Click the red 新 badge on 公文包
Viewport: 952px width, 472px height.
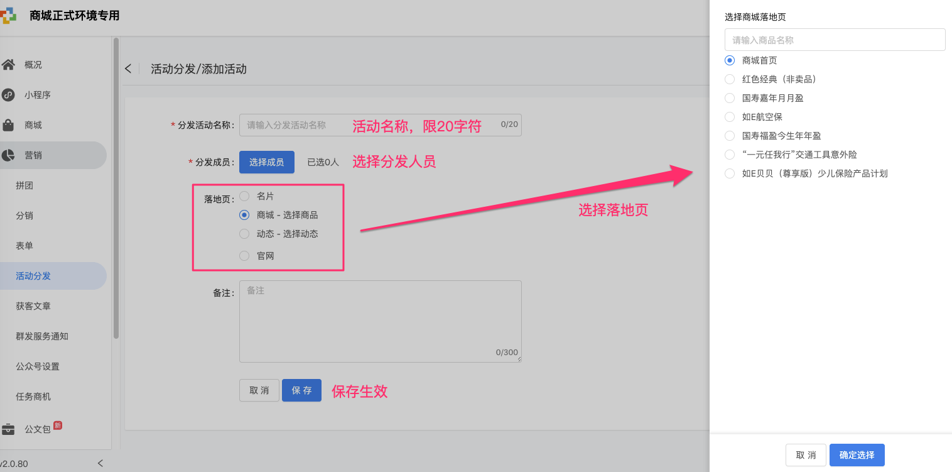pos(58,425)
